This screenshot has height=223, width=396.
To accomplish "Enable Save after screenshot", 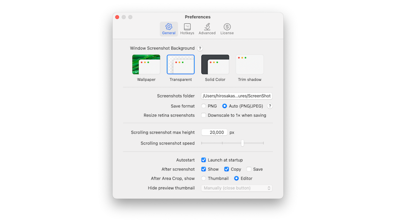I will 249,169.
